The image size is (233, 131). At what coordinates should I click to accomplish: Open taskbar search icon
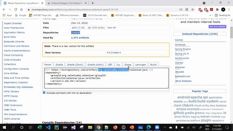(13, 127)
